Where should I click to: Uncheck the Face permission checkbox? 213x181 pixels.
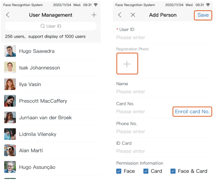[x=119, y=171]
